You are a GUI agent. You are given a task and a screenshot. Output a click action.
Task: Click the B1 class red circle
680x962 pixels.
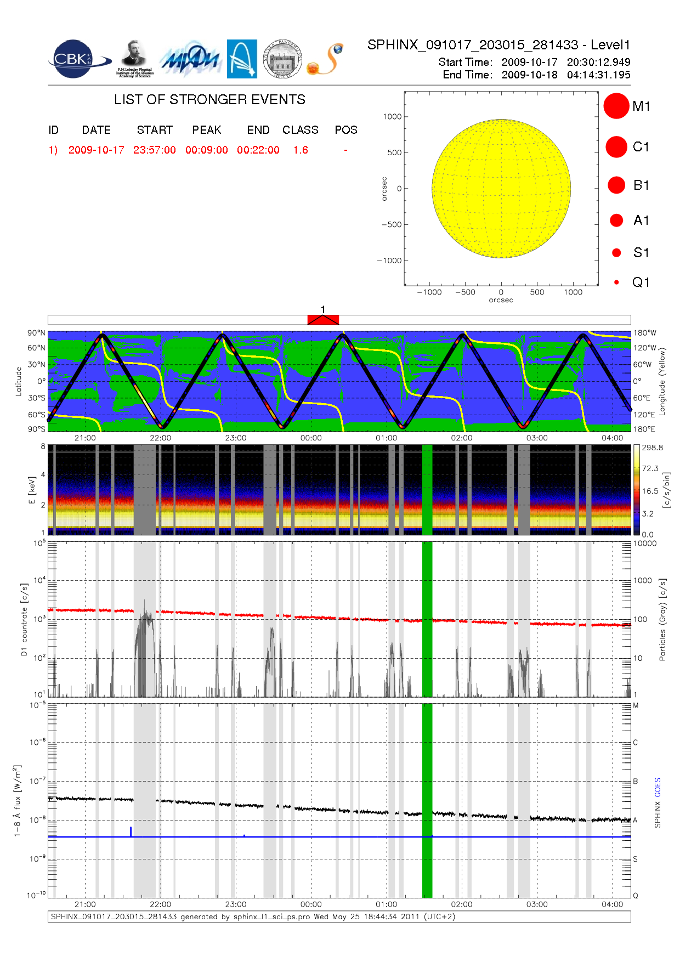[616, 185]
